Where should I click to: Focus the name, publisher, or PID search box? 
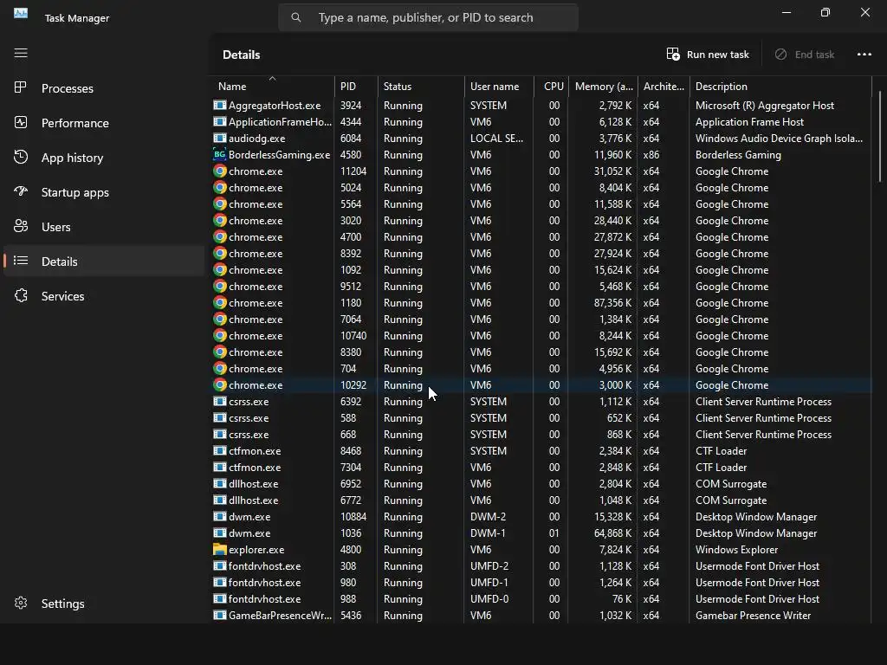point(428,17)
